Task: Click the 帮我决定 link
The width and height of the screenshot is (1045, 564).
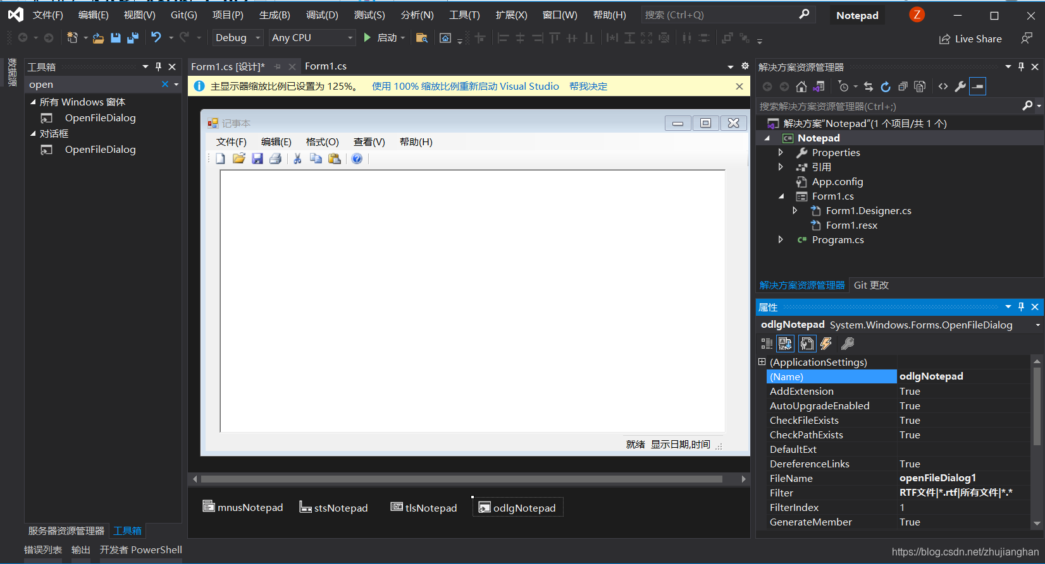Action: click(588, 87)
